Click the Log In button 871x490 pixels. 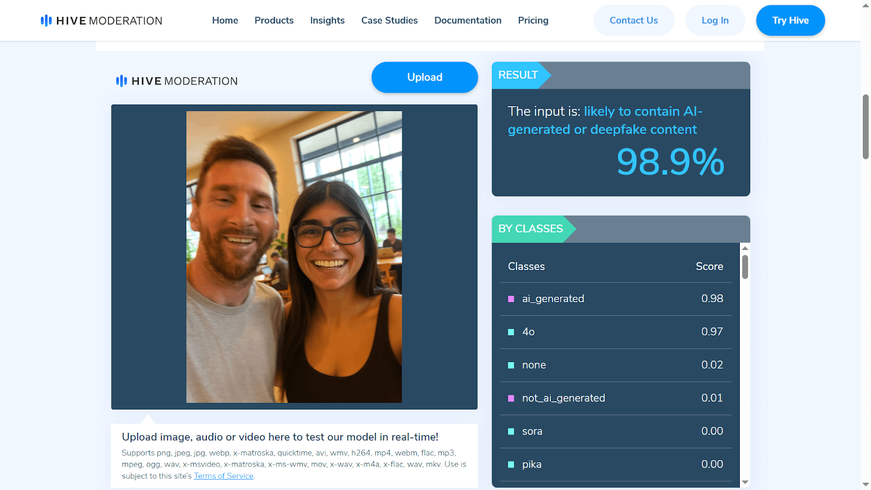pos(715,20)
